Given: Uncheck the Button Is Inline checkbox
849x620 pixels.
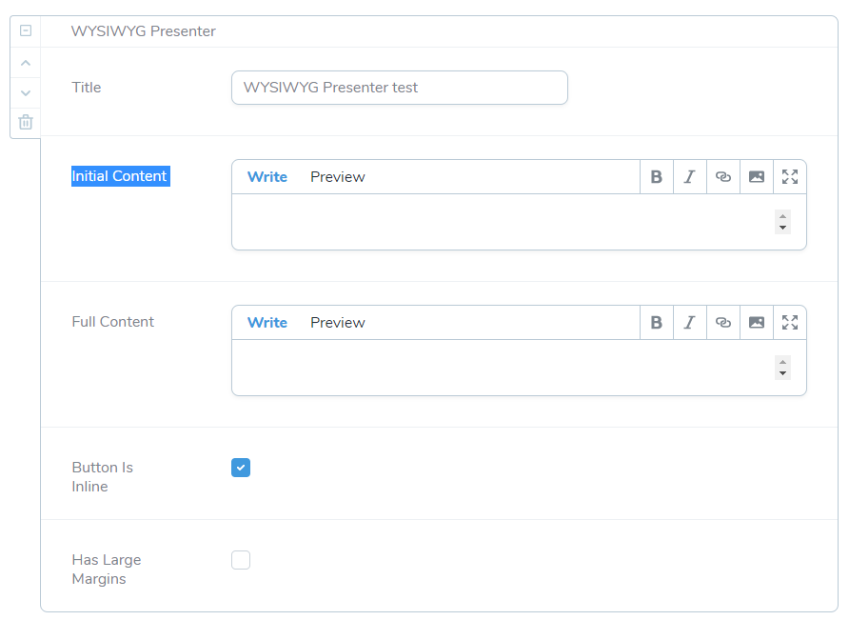Looking at the screenshot, I should [241, 468].
